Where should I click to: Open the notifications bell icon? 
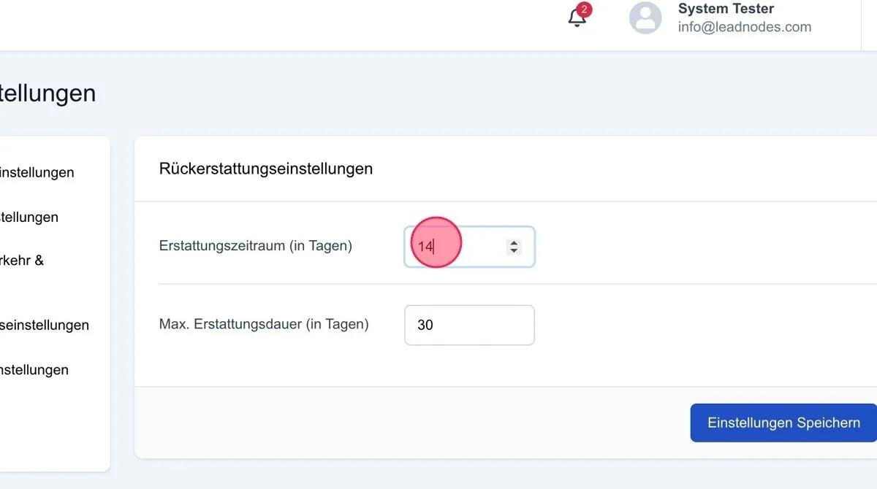click(x=577, y=18)
